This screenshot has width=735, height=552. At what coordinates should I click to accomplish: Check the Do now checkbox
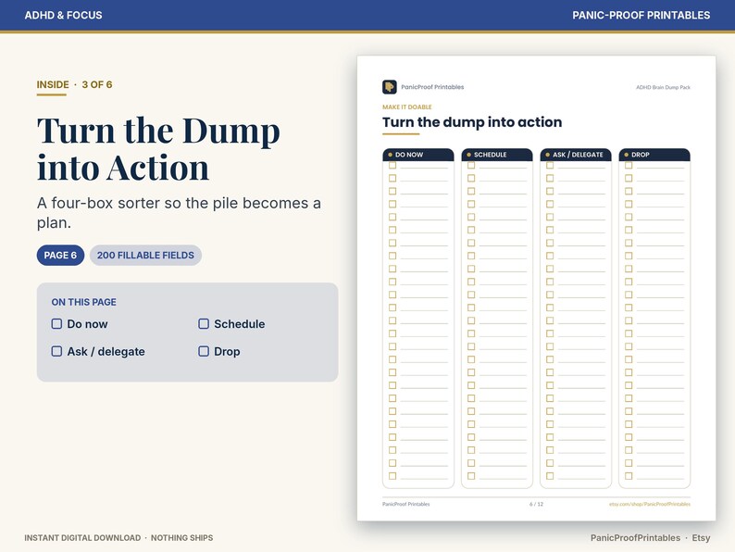pos(56,323)
